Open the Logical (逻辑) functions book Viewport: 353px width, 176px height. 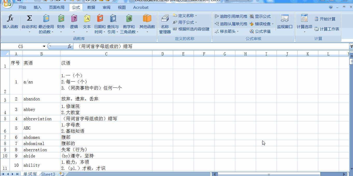click(74, 18)
